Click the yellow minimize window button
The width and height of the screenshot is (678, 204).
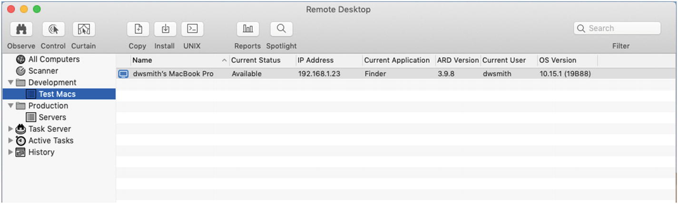(x=24, y=9)
